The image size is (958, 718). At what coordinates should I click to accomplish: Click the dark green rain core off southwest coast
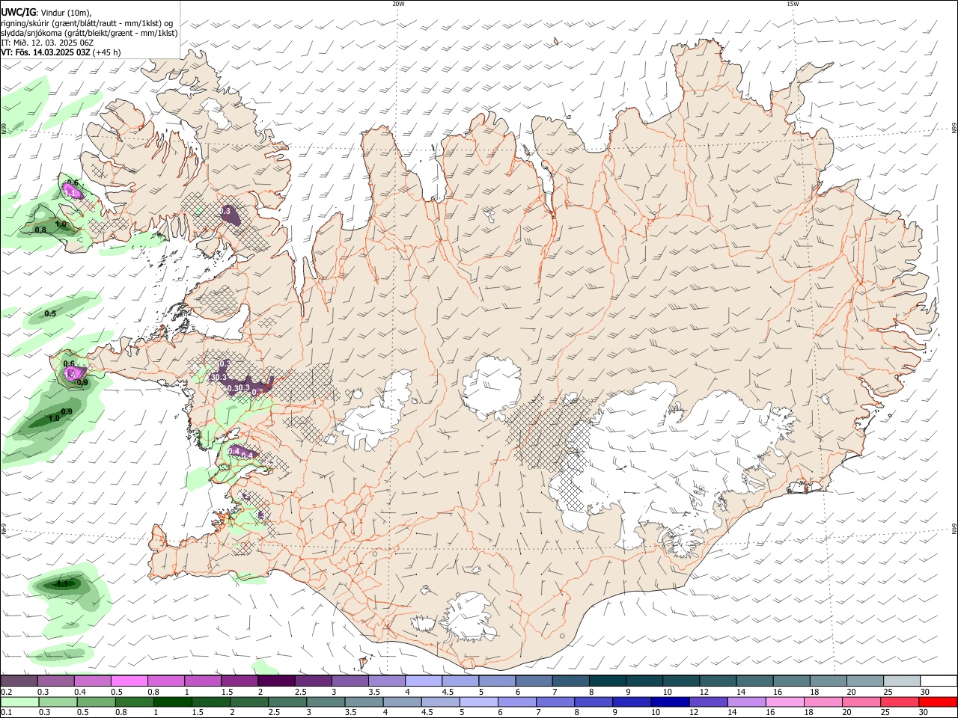(62, 585)
